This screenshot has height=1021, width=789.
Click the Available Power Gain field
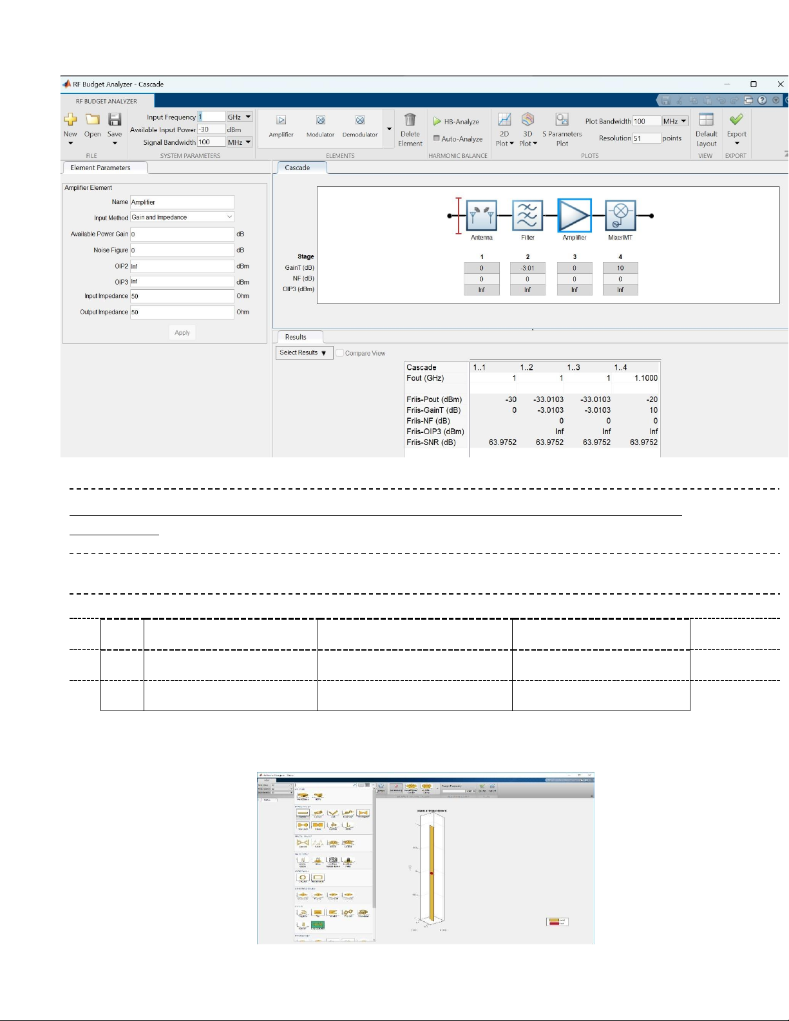point(182,234)
